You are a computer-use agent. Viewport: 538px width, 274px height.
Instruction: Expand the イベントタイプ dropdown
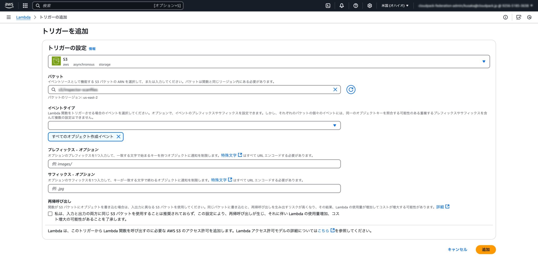pos(334,126)
